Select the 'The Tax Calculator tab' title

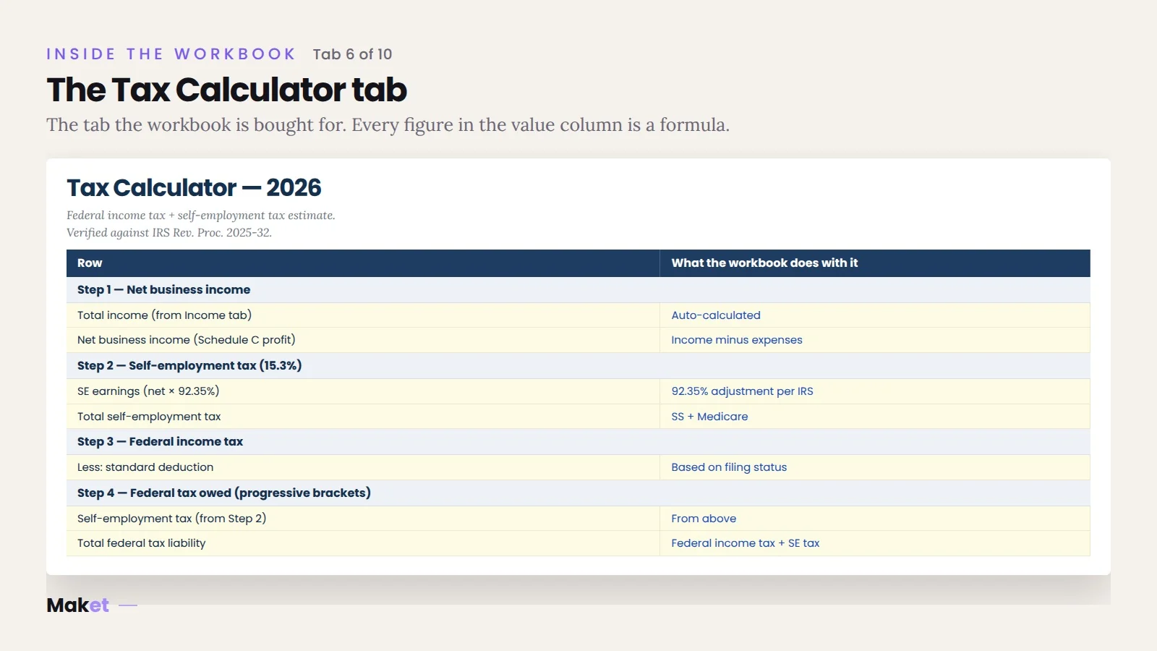point(227,90)
